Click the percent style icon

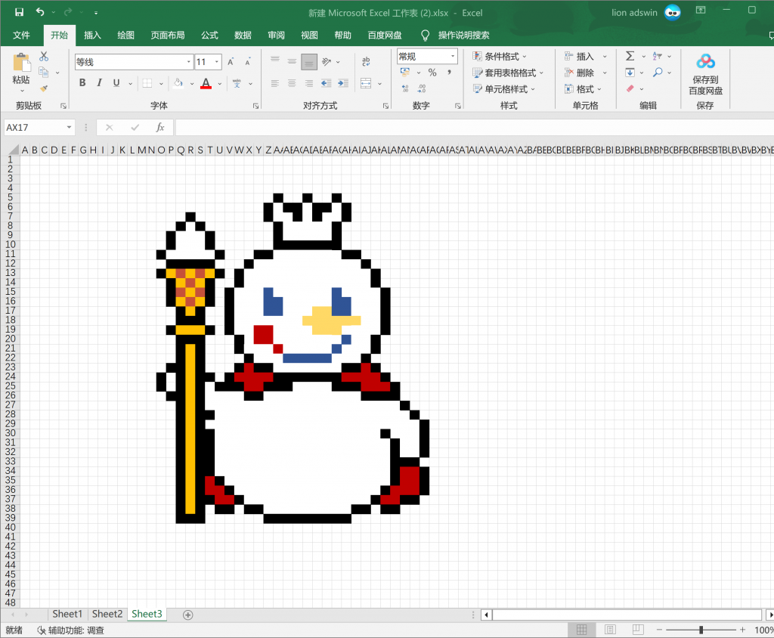(432, 73)
